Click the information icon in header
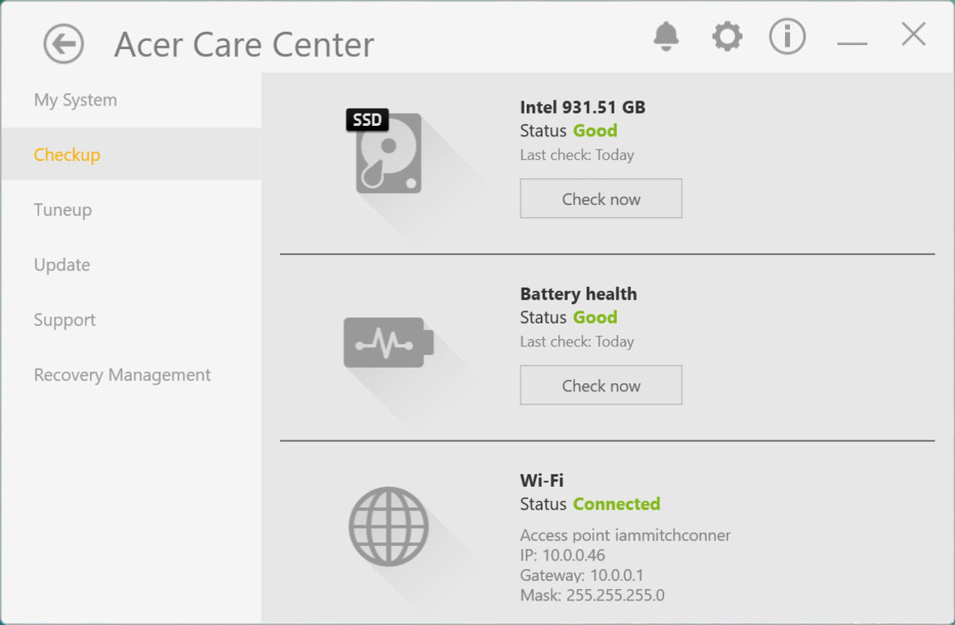955x625 pixels. tap(787, 37)
